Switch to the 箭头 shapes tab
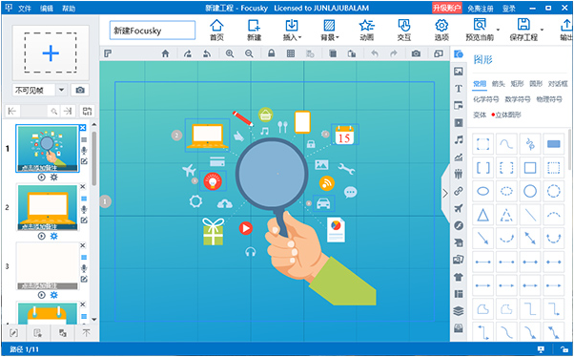 (x=498, y=84)
